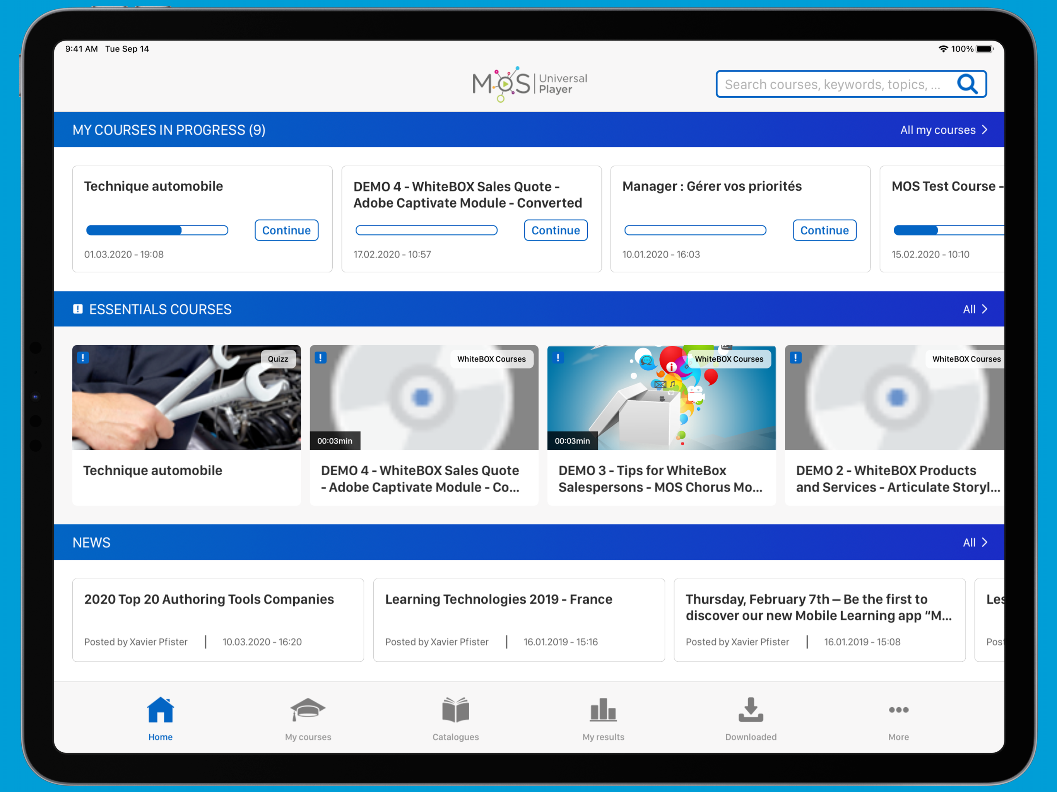The width and height of the screenshot is (1057, 792).
Task: Continue the DEMO 4 WhiteBOX Sales Quote course
Action: coord(555,230)
